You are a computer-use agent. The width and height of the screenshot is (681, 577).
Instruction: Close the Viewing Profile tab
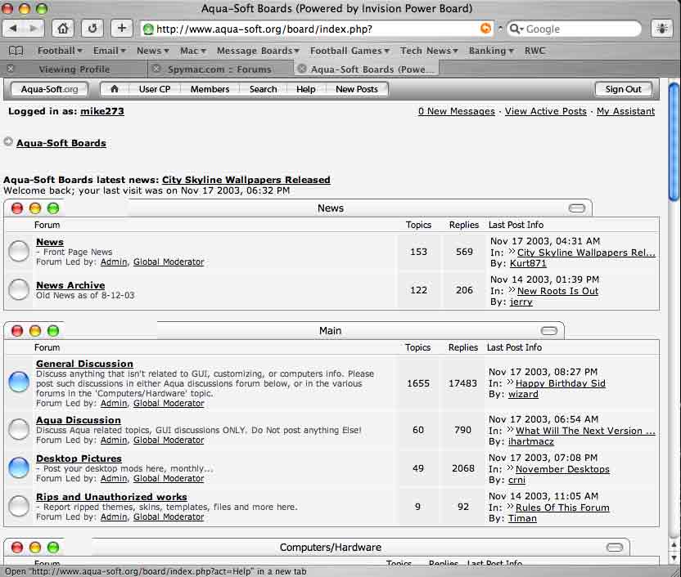(11, 69)
